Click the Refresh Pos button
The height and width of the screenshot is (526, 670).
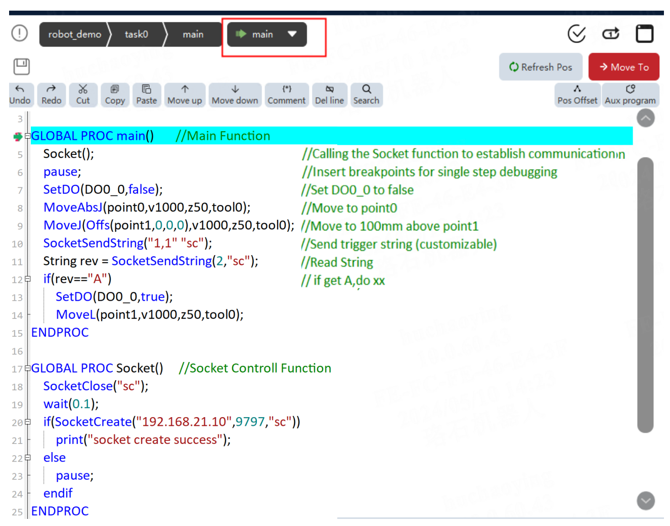(x=541, y=67)
